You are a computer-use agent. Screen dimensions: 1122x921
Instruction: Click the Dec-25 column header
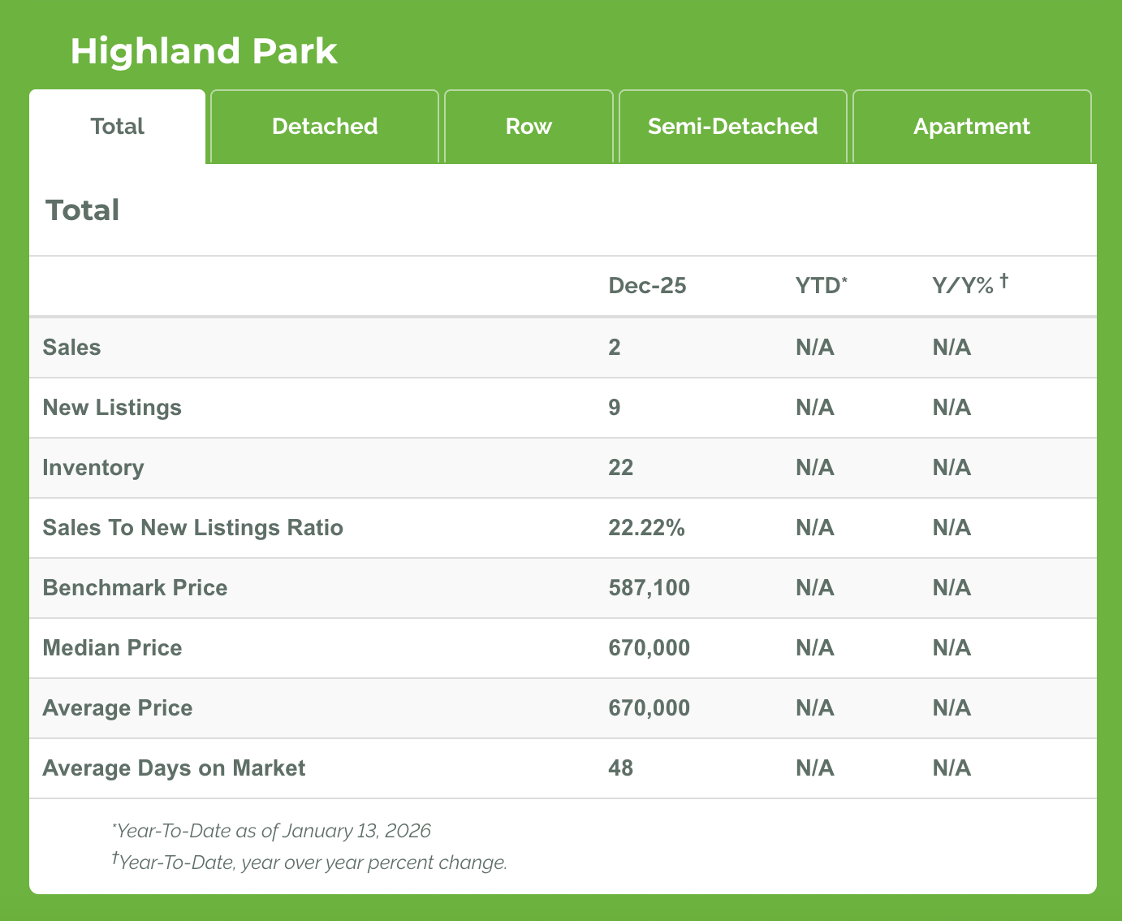pyautogui.click(x=647, y=286)
